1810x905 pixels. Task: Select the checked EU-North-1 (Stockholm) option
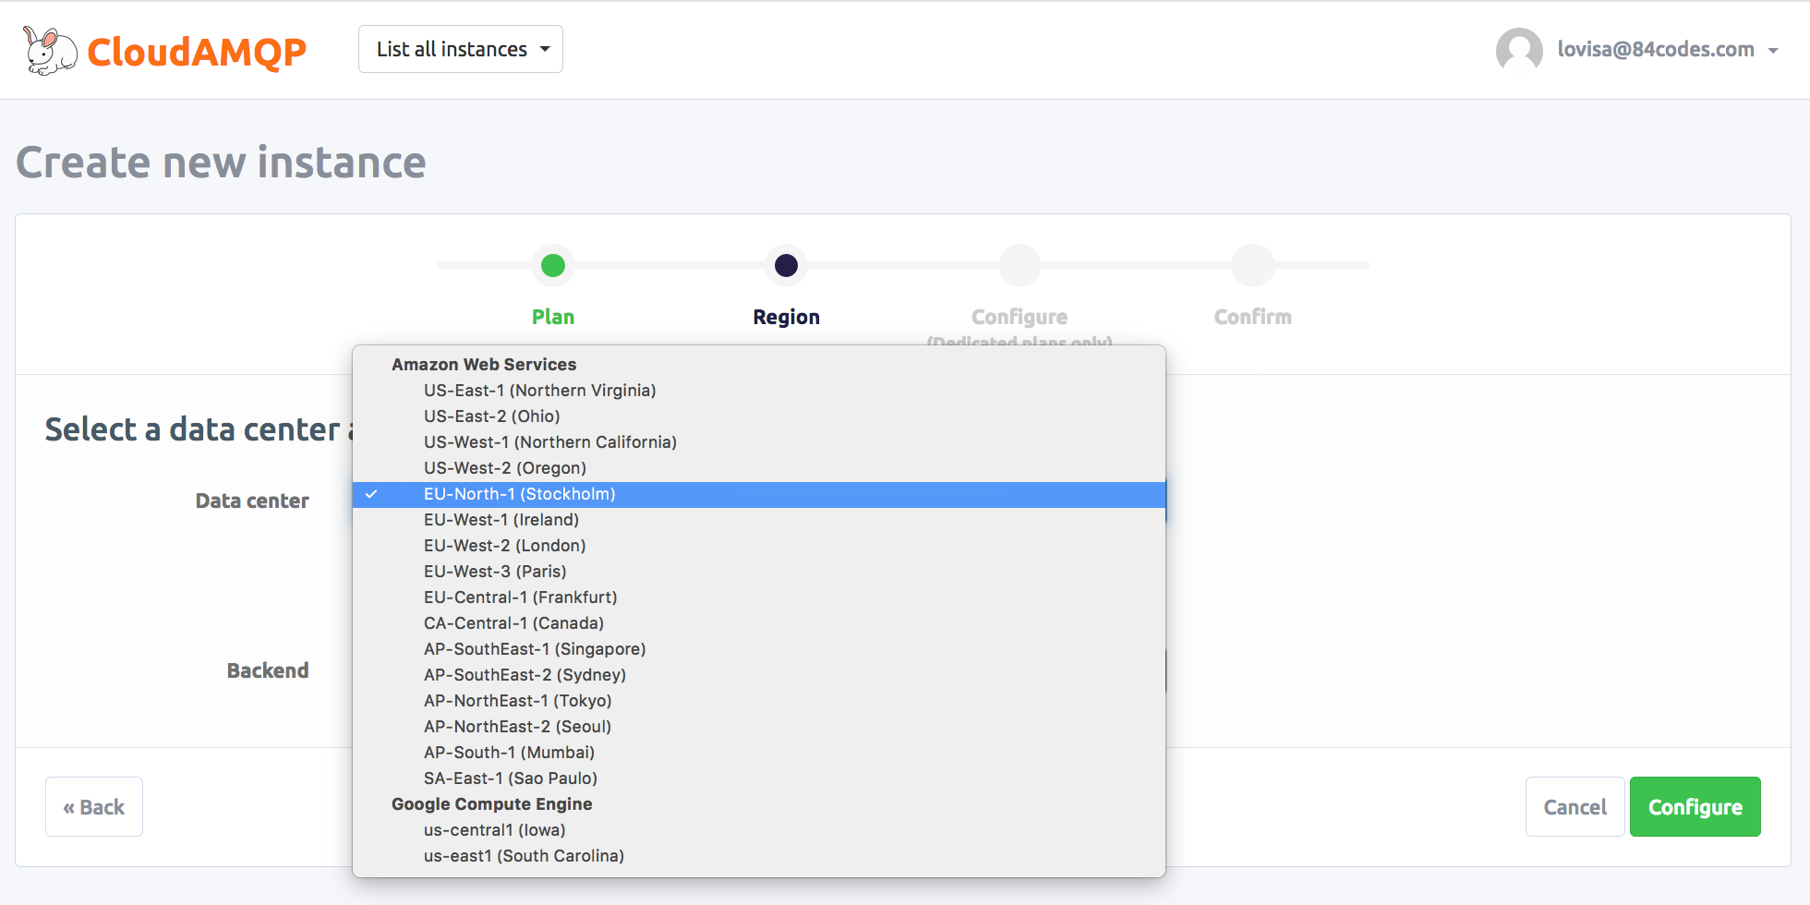519,494
